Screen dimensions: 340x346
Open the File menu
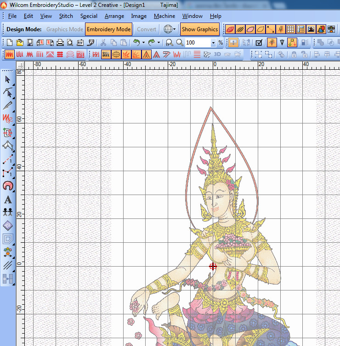coord(12,16)
